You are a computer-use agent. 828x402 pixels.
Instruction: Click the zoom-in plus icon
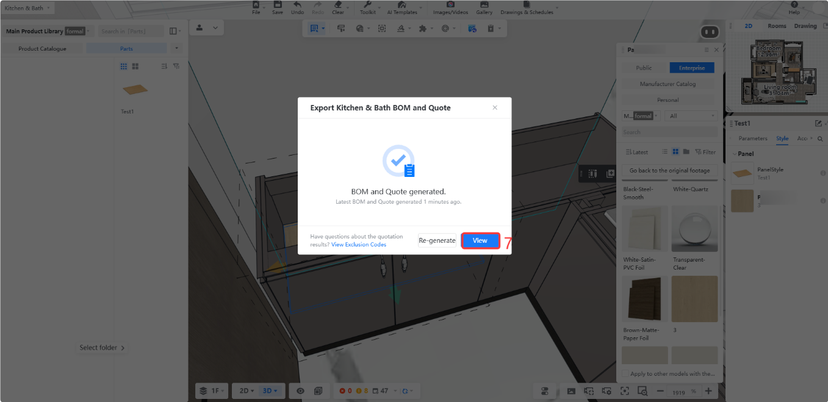click(x=708, y=390)
